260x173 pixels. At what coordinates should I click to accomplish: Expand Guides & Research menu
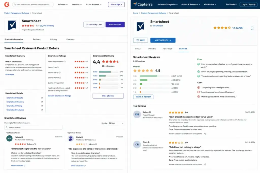coord(191,5)
